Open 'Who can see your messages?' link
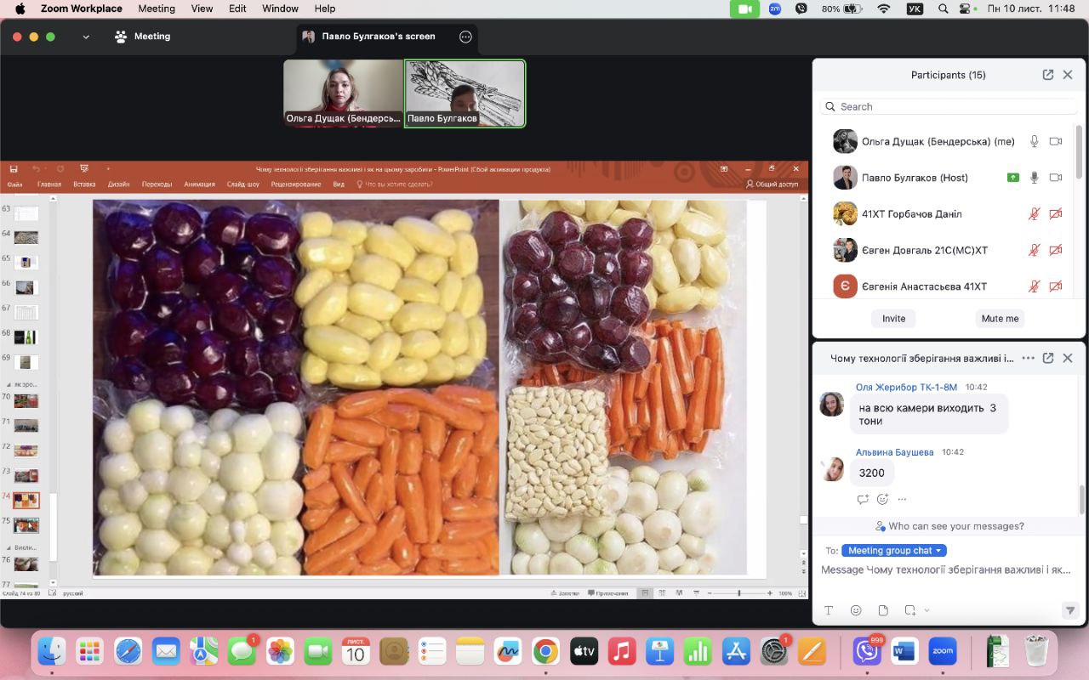This screenshot has height=680, width=1089. [x=949, y=526]
